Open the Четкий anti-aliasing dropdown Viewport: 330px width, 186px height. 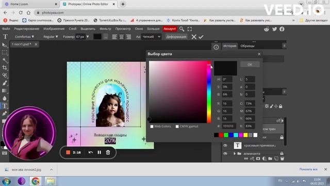(x=151, y=37)
